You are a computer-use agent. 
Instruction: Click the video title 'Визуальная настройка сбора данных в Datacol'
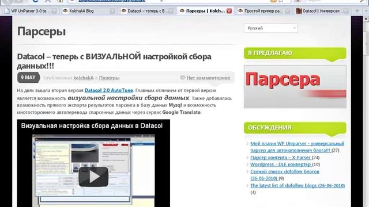[x=92, y=126]
